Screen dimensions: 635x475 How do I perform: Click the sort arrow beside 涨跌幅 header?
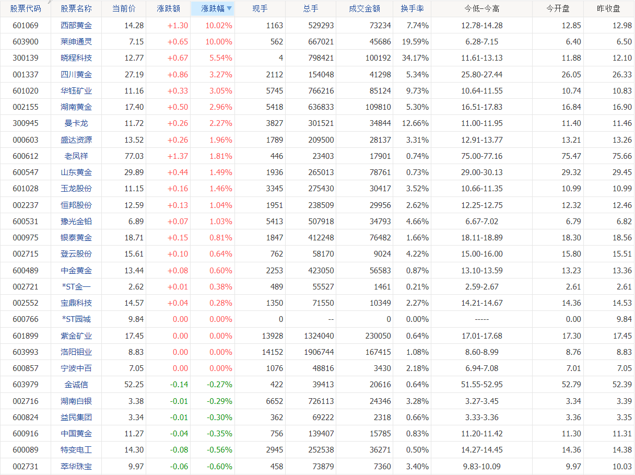click(229, 8)
